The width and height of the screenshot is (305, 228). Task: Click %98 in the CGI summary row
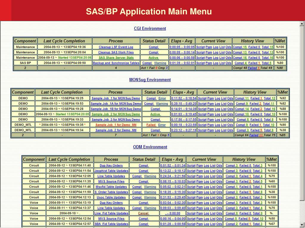280,68
